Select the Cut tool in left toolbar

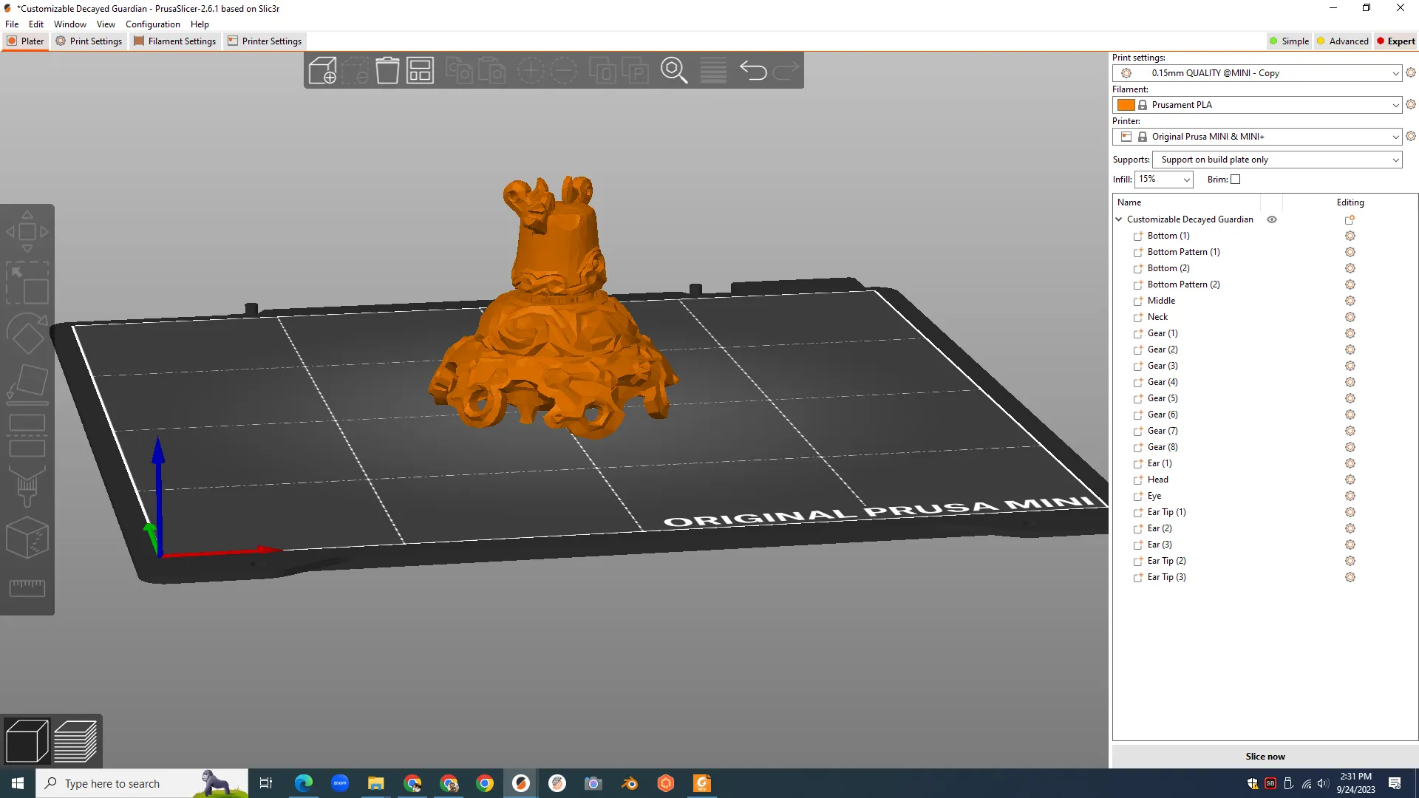pos(27,435)
